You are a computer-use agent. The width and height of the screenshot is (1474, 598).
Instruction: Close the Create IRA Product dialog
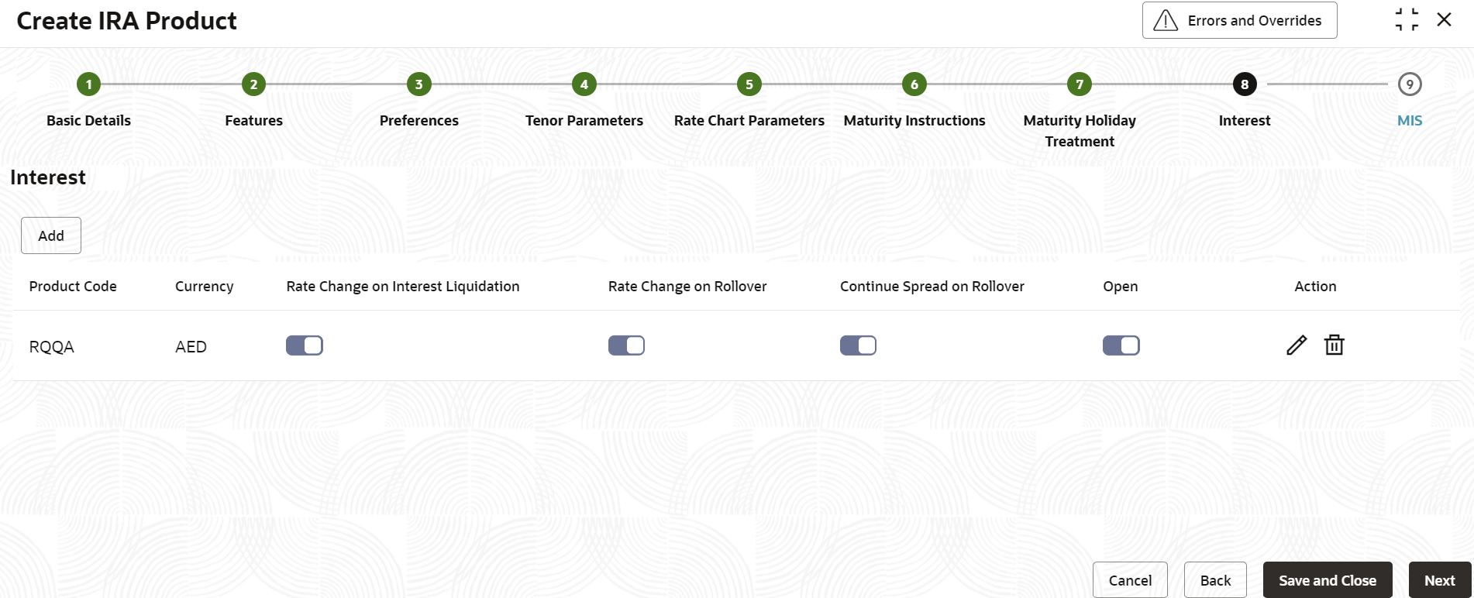tap(1444, 20)
